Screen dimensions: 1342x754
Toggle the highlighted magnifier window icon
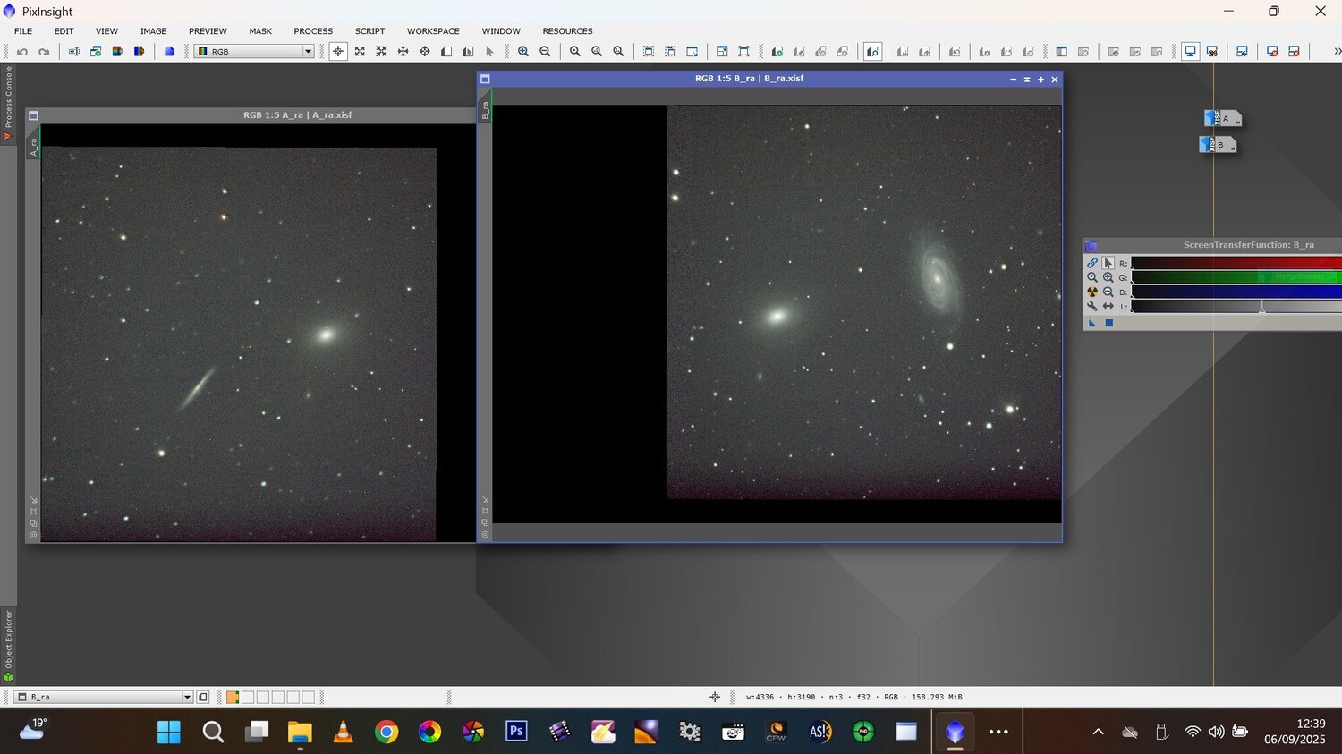(873, 52)
